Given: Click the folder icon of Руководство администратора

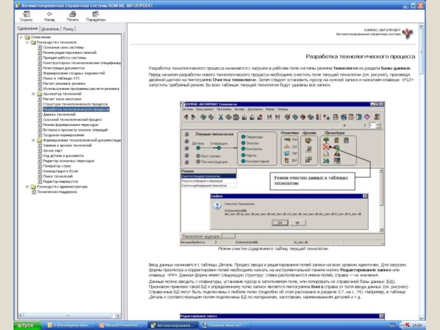Looking at the screenshot, I should [x=34, y=186].
